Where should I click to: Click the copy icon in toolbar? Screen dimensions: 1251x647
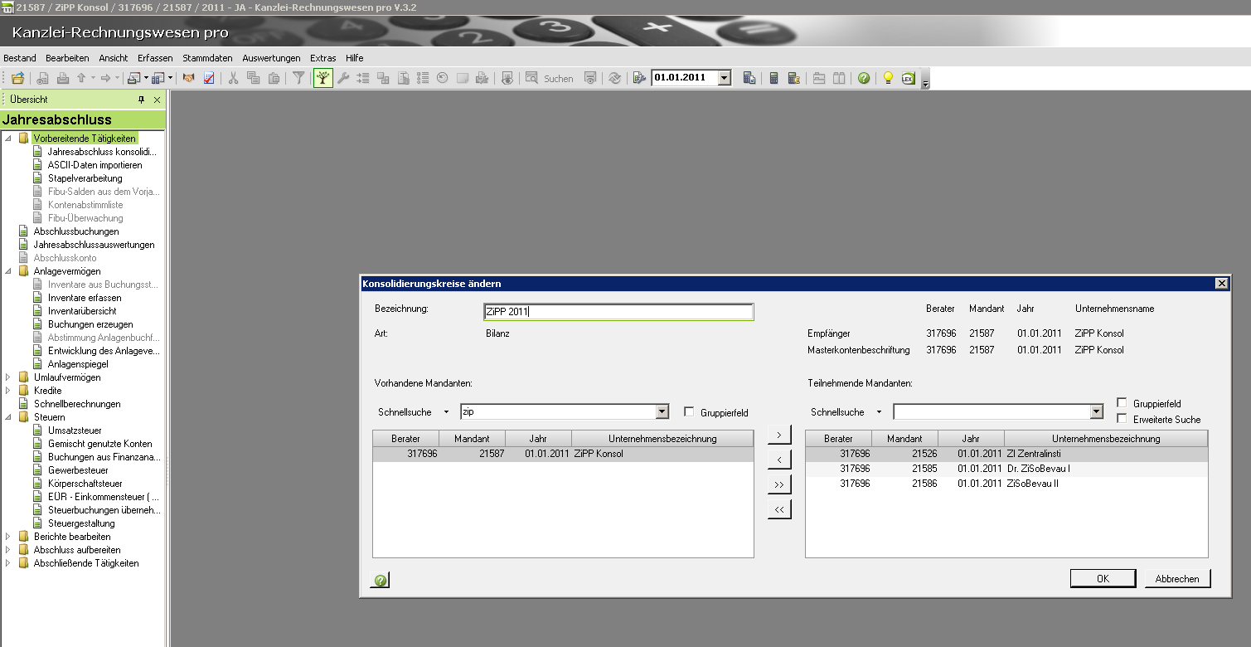tap(253, 78)
